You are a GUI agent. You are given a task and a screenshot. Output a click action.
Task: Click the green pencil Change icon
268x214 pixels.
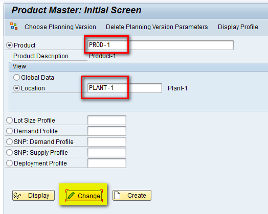[71, 196]
